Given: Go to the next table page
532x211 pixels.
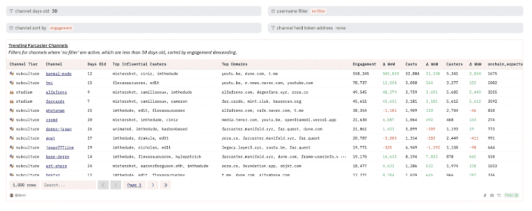Looking at the screenshot, I should 153,185.
